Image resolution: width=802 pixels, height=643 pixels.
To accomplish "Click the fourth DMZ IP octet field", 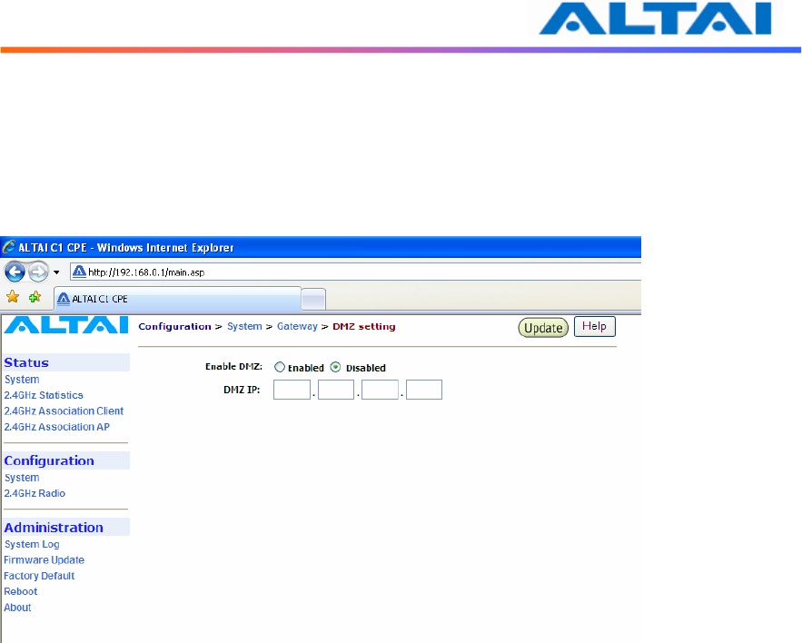I will 424,390.
